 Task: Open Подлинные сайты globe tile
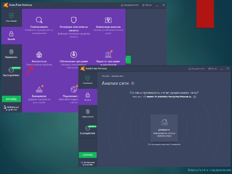[69, 94]
